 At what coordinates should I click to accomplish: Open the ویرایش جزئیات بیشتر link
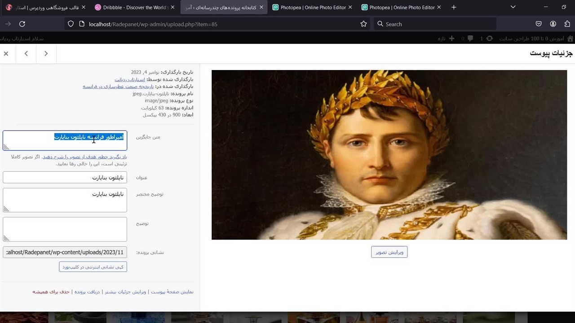[125, 292]
